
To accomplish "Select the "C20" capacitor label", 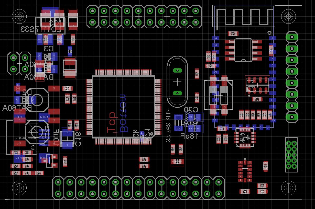I will tap(191, 110).
